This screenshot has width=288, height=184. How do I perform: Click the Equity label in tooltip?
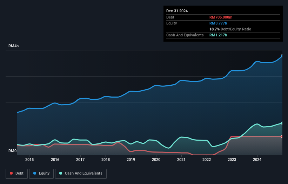click(172, 23)
